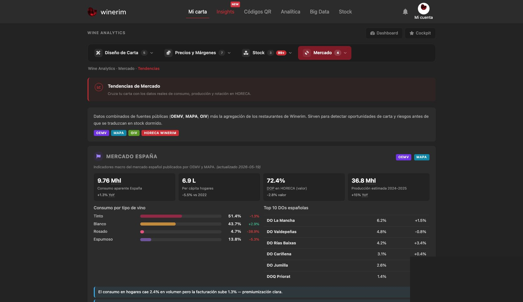Switch to the Insights tab

(225, 12)
